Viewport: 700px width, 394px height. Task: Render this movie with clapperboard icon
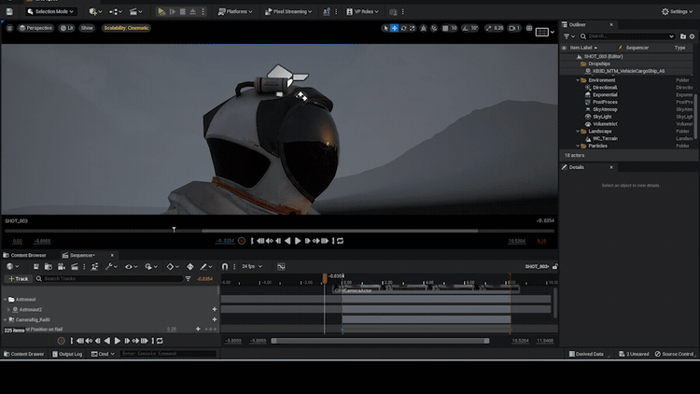click(x=75, y=267)
